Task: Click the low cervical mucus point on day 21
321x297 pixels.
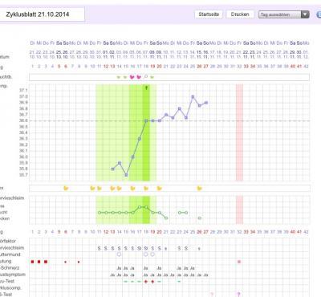Action: click(166, 218)
